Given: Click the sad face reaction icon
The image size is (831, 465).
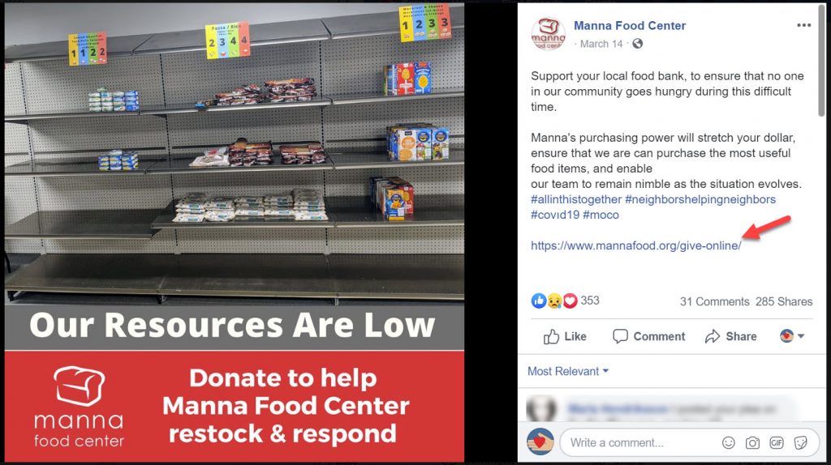Looking at the screenshot, I should (x=554, y=301).
